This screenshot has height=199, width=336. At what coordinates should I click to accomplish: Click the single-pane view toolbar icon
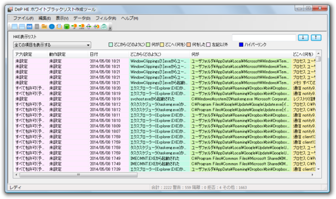[15, 27]
